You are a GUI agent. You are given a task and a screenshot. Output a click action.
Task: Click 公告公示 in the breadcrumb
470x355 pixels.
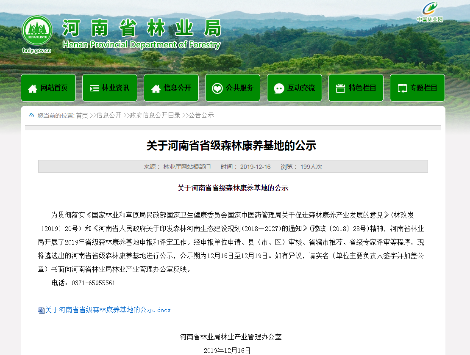pyautogui.click(x=201, y=116)
